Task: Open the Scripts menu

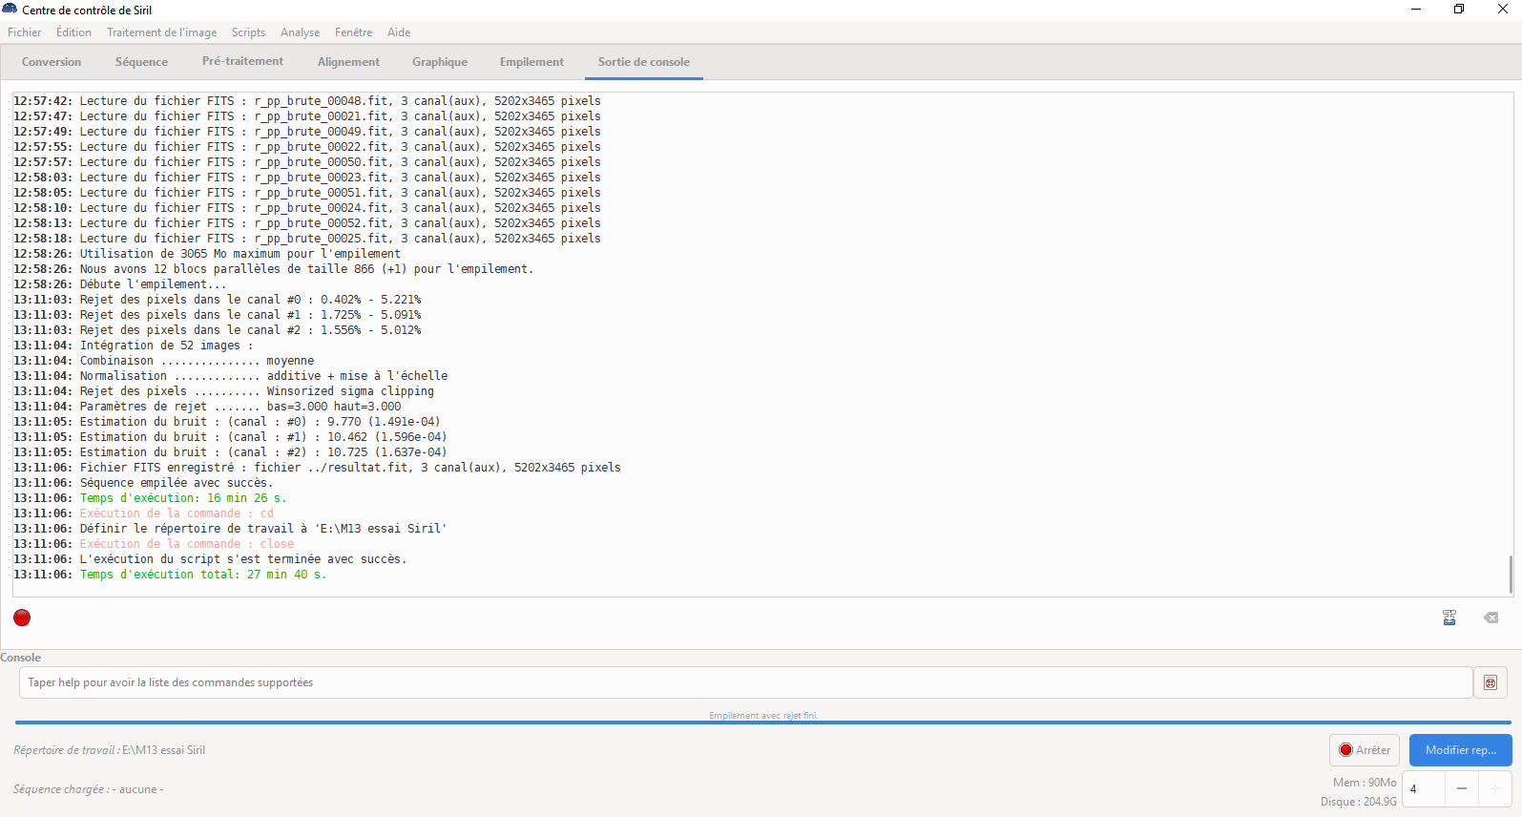Action: click(249, 32)
